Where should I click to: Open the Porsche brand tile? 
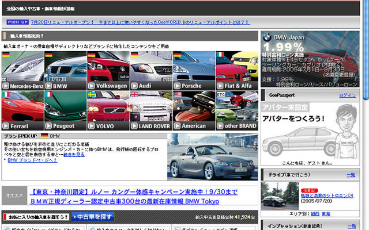[x=194, y=71]
